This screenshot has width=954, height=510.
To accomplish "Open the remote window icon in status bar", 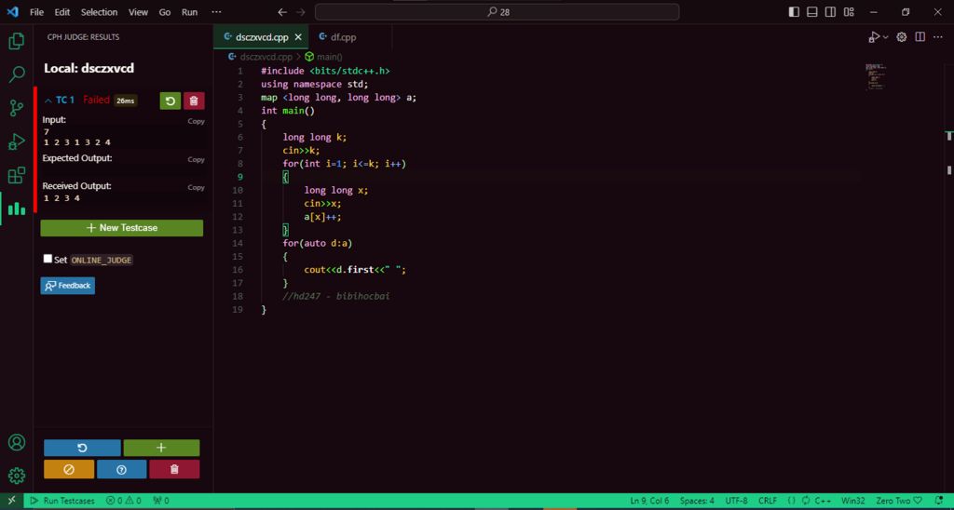I will pyautogui.click(x=11, y=501).
